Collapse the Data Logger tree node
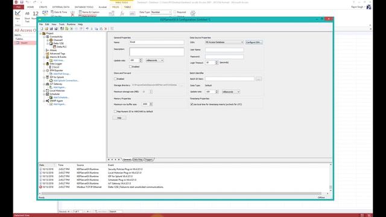 click(44, 64)
